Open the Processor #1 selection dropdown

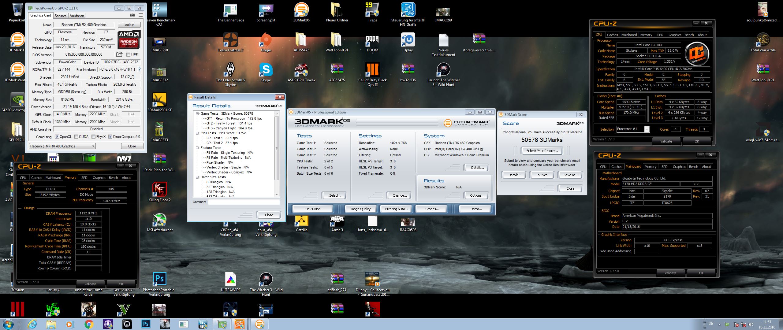[633, 129]
